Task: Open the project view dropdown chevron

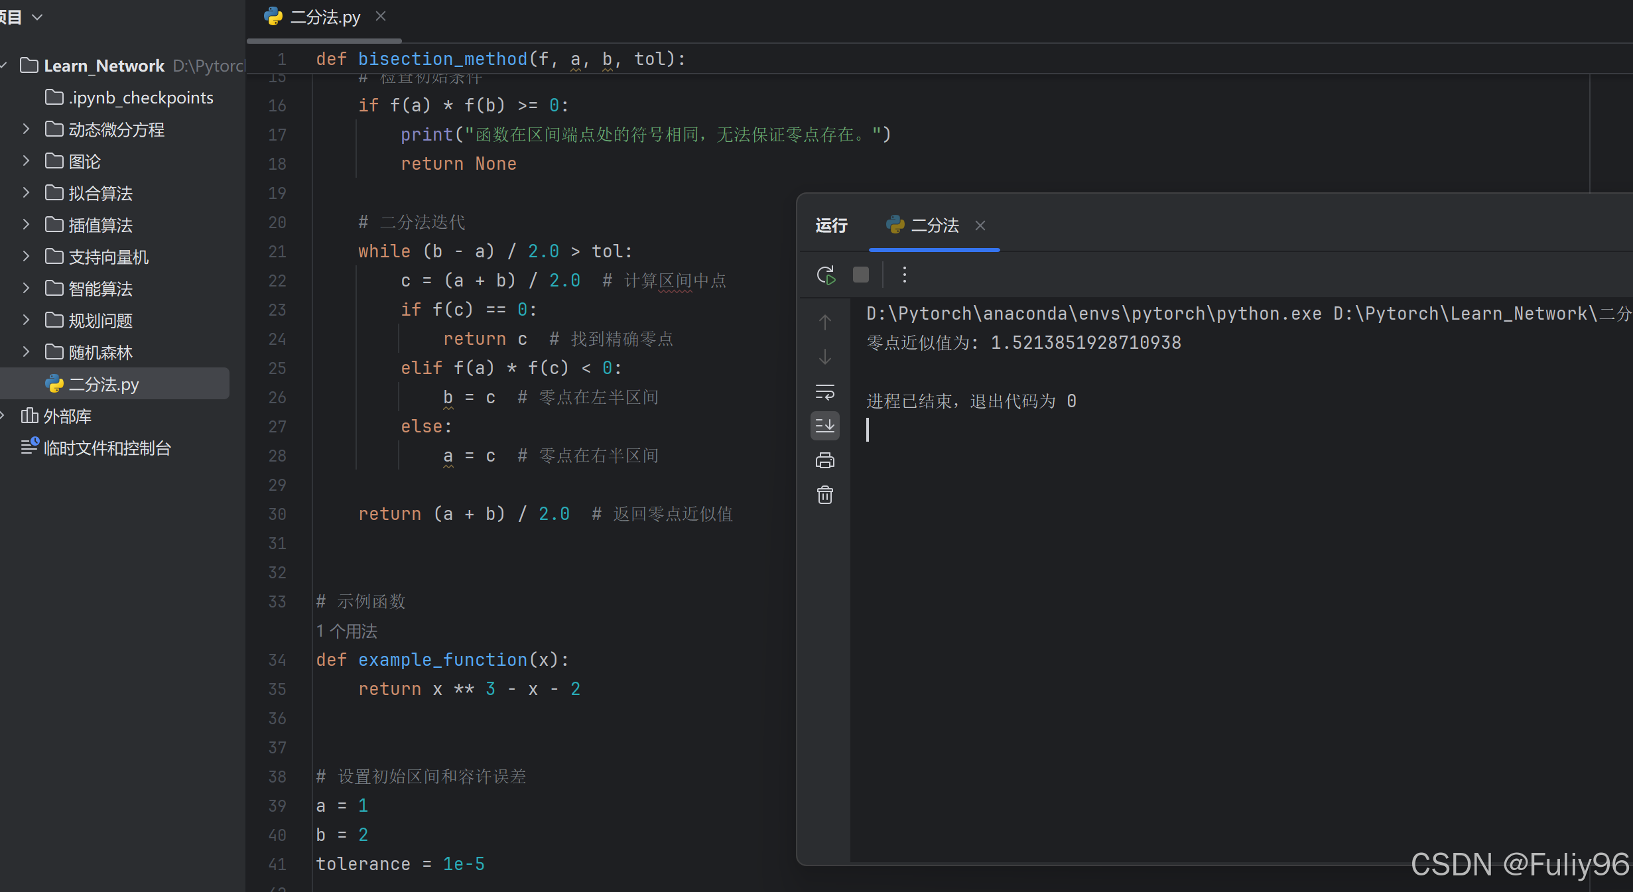Action: [37, 17]
